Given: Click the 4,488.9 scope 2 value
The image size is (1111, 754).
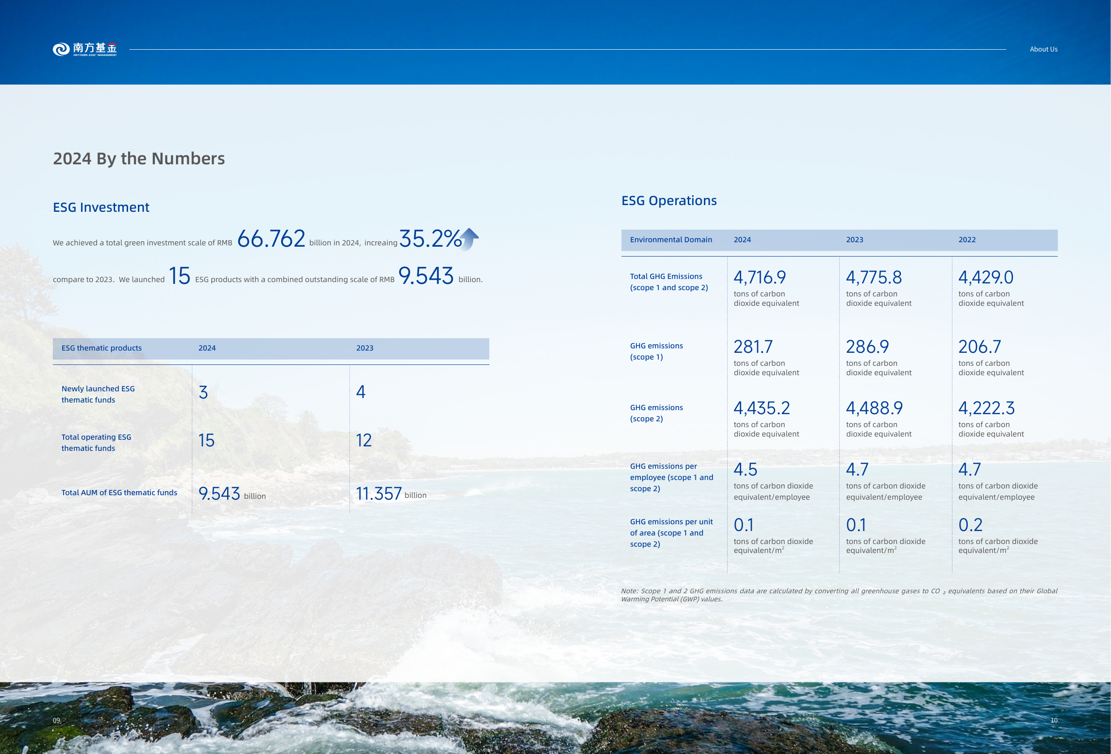Looking at the screenshot, I should pos(874,408).
